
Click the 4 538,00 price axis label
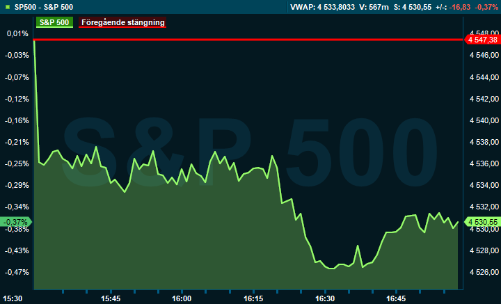(x=484, y=142)
